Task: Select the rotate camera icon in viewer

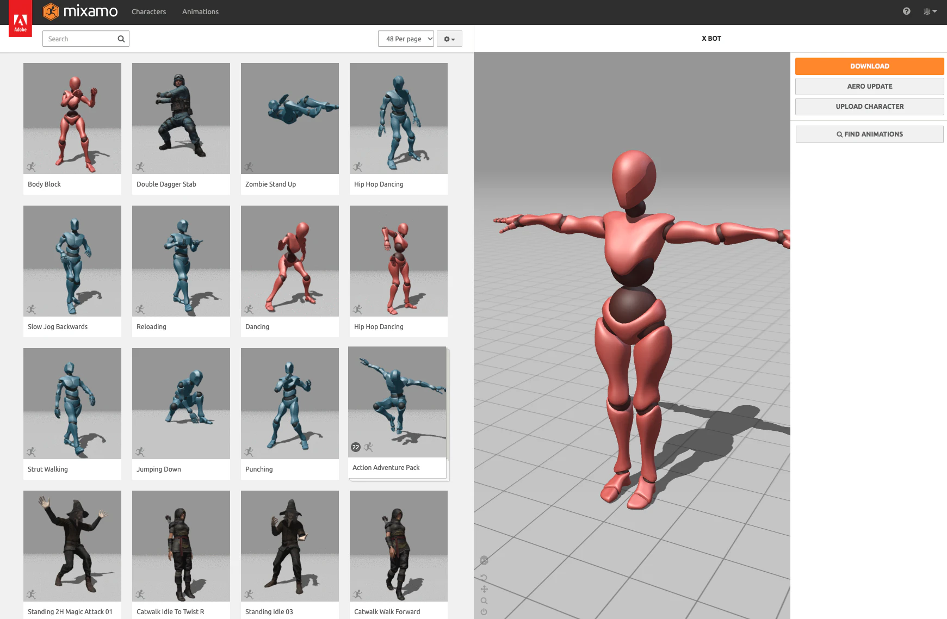Action: coord(484,578)
